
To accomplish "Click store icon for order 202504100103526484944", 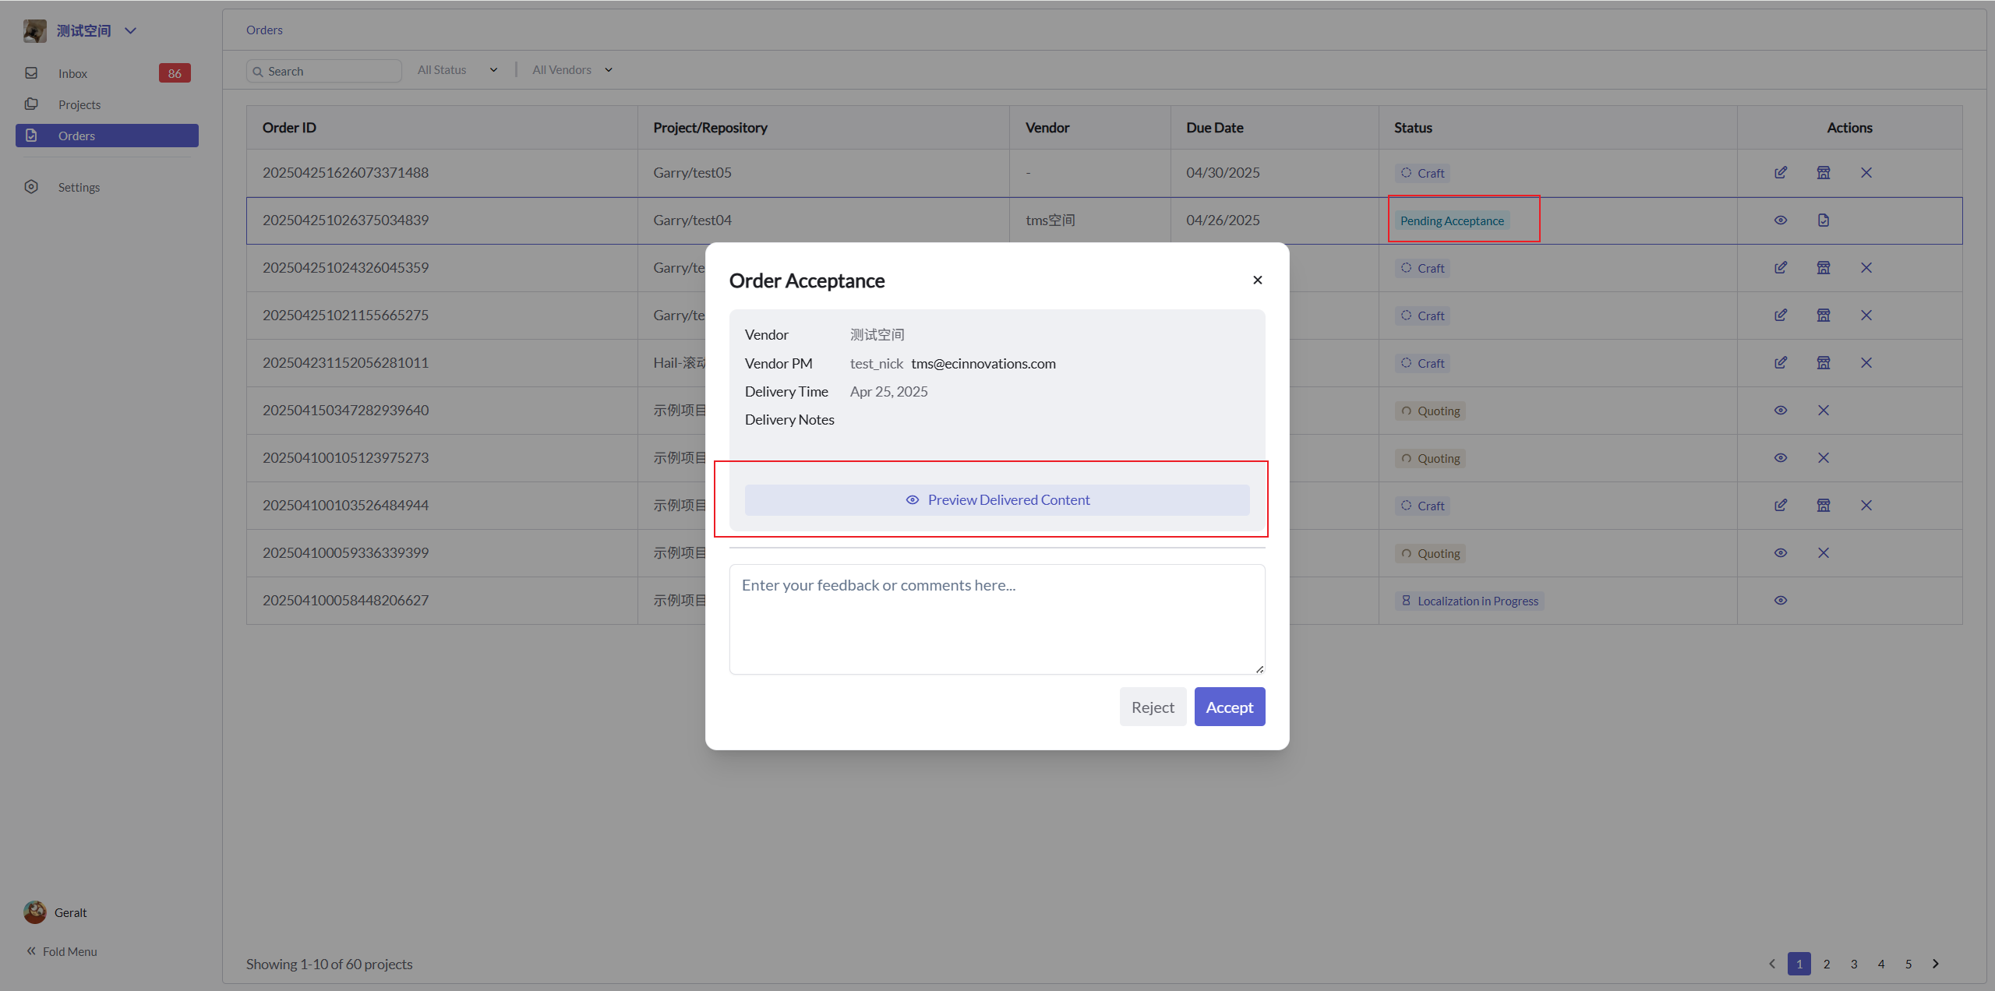I will pyautogui.click(x=1824, y=505).
